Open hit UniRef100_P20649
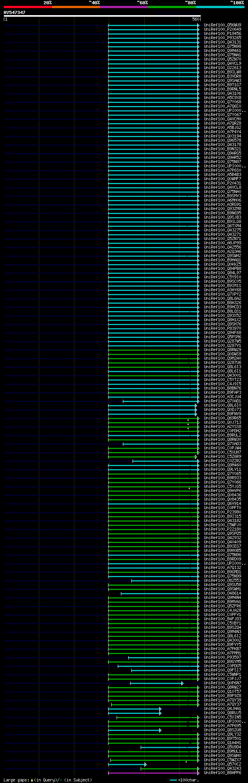The height and width of the screenshot is (783, 248). (x=222, y=29)
